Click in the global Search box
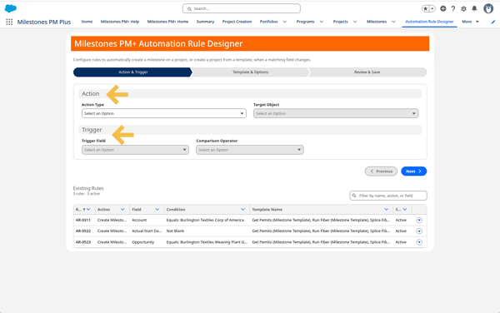Image resolution: width=500 pixels, height=313 pixels. (x=242, y=8)
